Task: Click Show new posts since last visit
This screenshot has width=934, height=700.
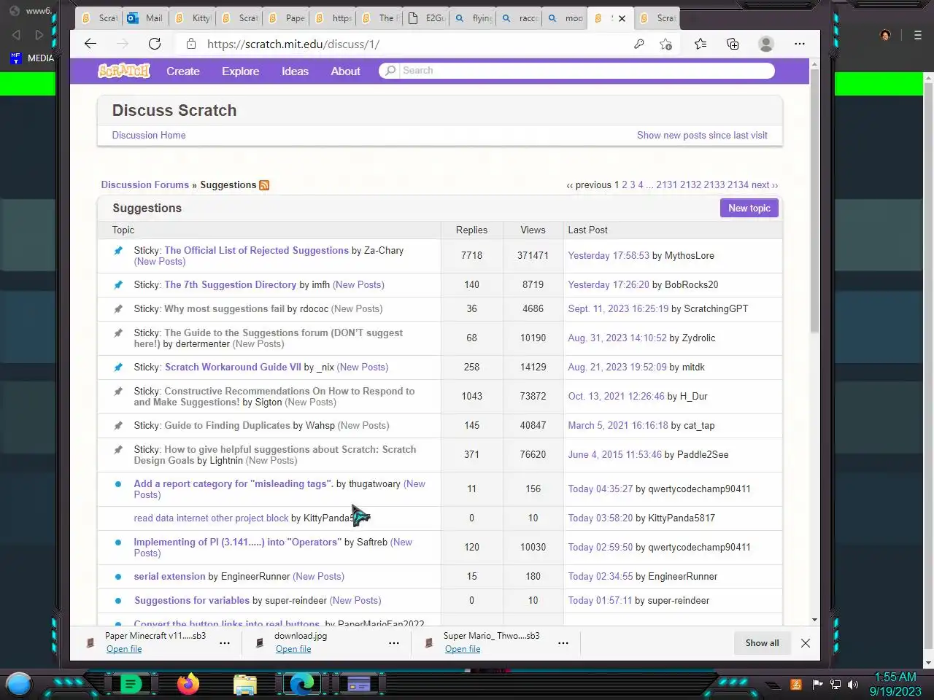Action: coord(702,135)
